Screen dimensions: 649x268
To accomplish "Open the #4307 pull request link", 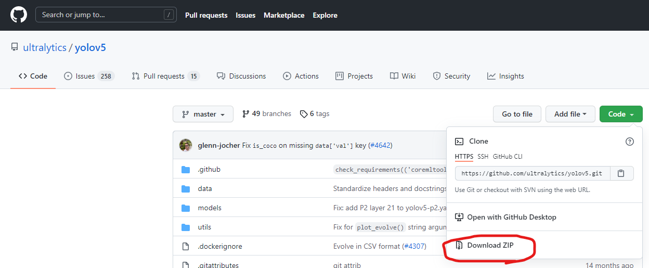I will 414,246.
